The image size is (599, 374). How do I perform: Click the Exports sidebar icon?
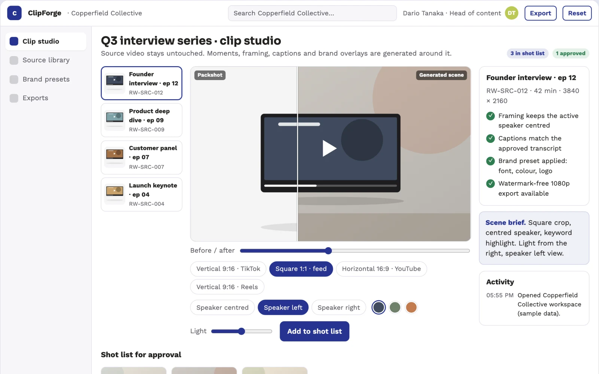[14, 98]
